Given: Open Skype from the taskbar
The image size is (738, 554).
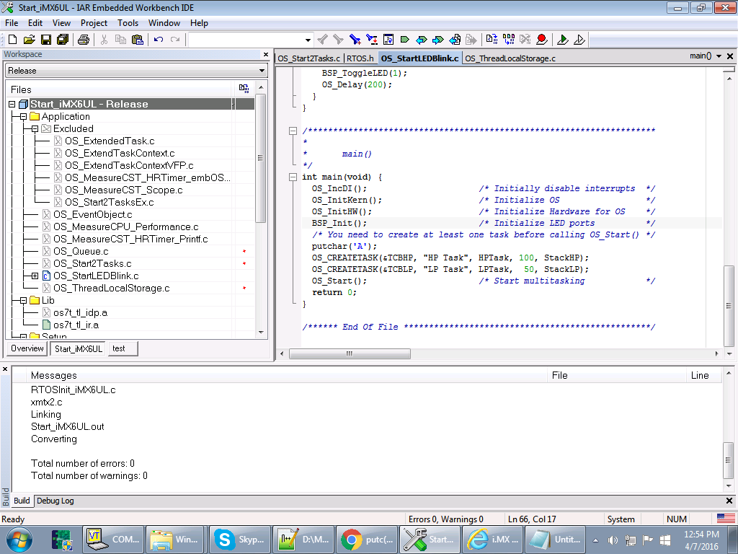Looking at the screenshot, I should (x=239, y=540).
